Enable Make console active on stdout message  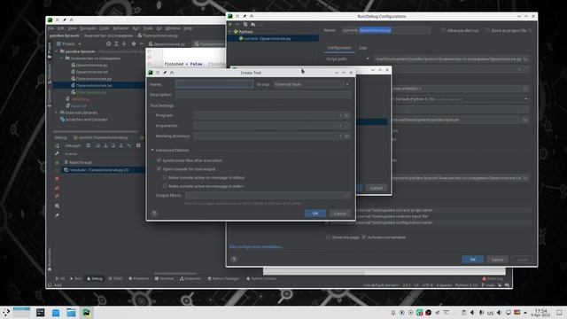(165, 177)
